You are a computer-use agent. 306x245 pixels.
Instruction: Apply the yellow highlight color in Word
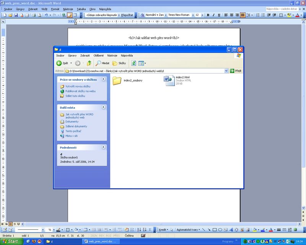pyautogui.click(x=289, y=15)
